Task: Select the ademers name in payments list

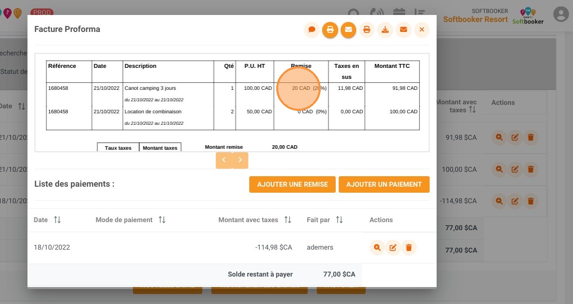Action: point(320,248)
